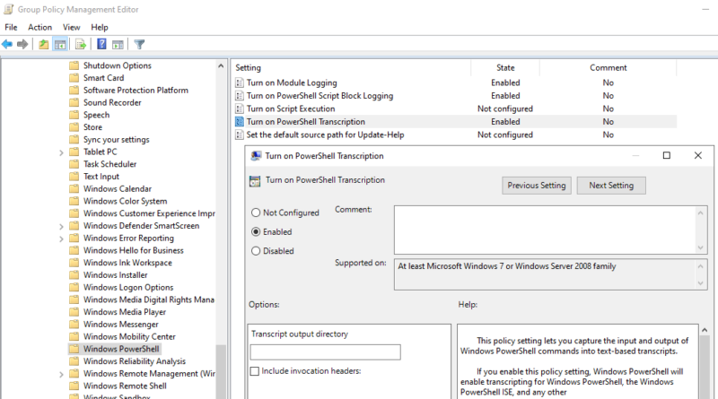Click the Up one level folder icon
The image size is (718, 399).
44,44
